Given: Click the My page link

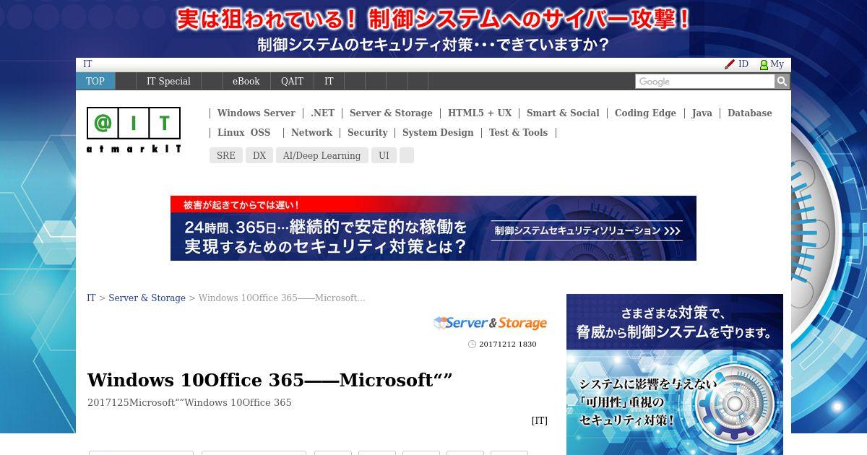Looking at the screenshot, I should (x=777, y=64).
